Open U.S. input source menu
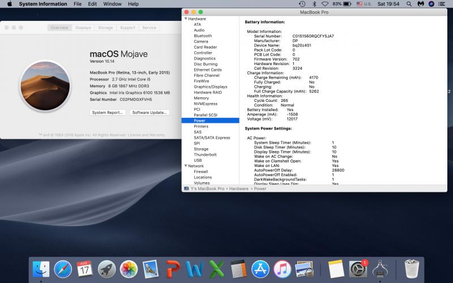Screen dimensions: 453x283 click(364, 4)
